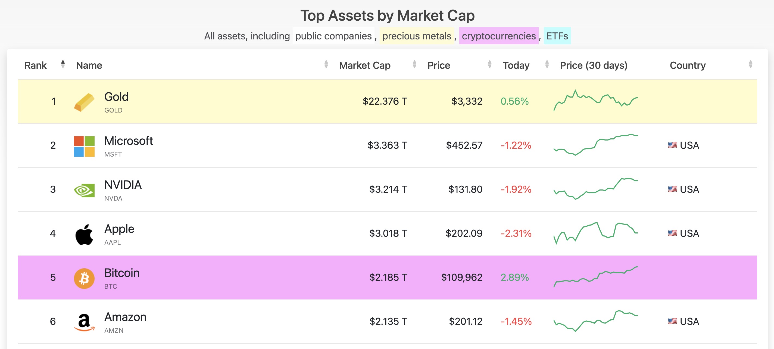The height and width of the screenshot is (349, 774).
Task: Sort table by Rank column arrows
Action: (x=63, y=64)
